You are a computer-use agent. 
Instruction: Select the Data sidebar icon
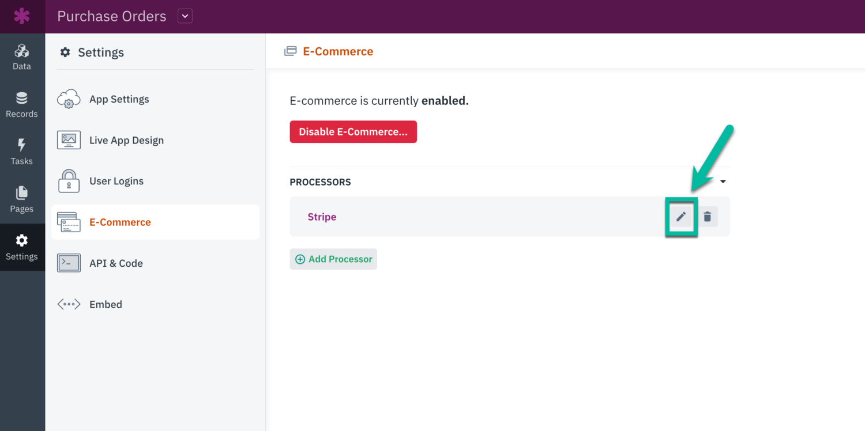(21, 56)
